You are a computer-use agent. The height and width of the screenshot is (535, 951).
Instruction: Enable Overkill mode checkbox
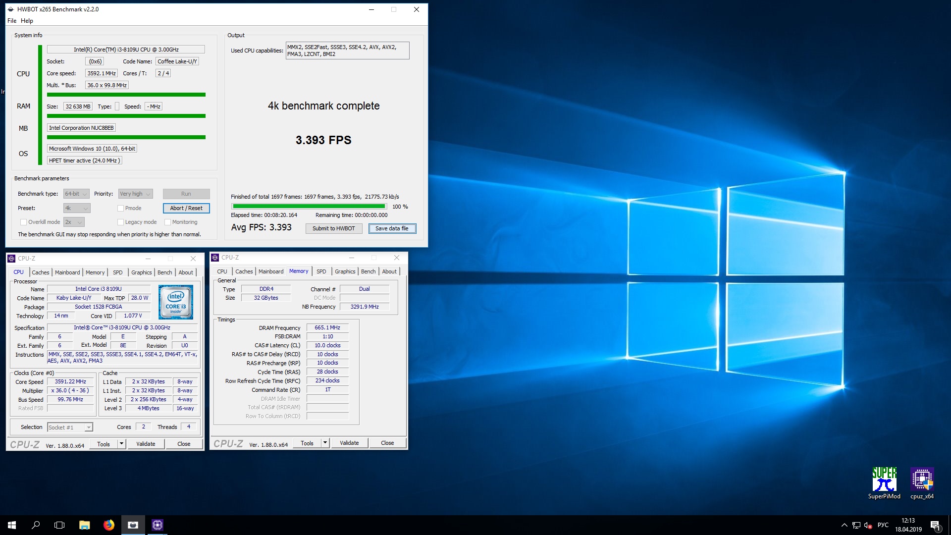(x=23, y=222)
